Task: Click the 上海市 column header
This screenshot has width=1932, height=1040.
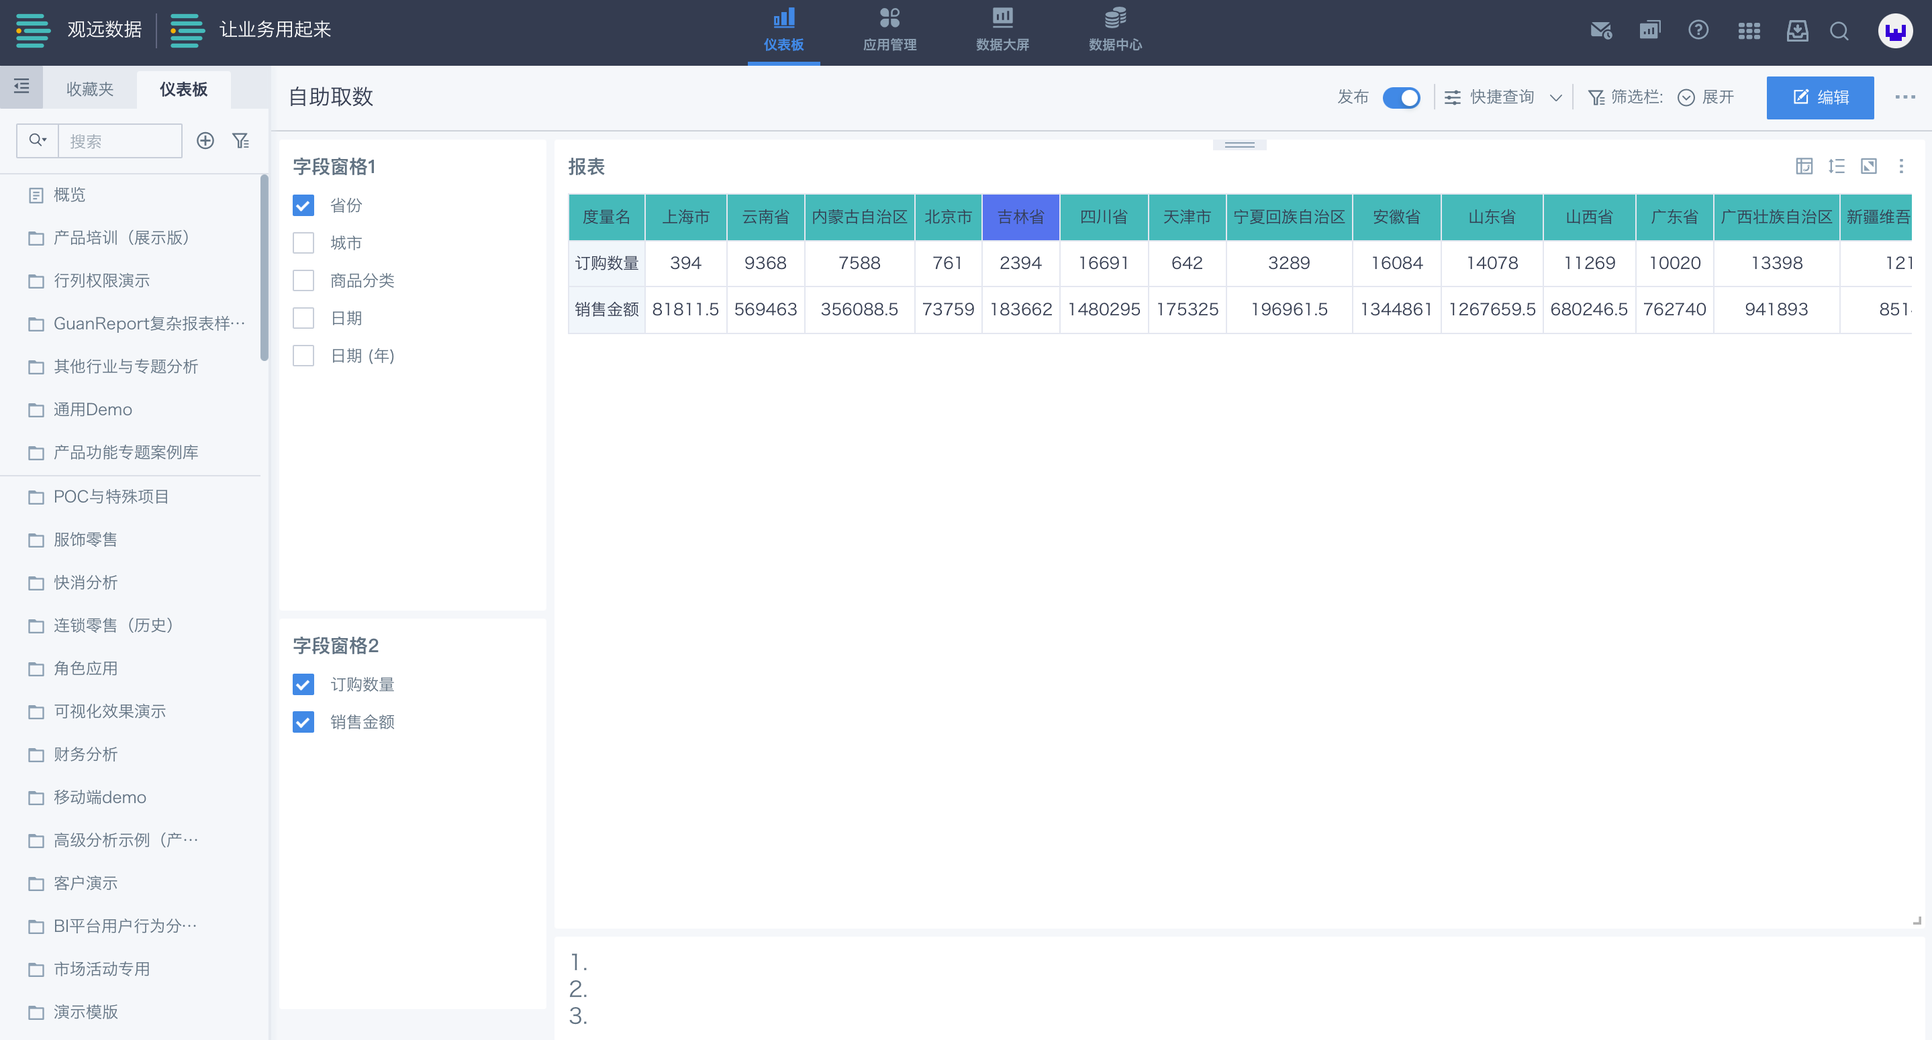Action: (685, 217)
